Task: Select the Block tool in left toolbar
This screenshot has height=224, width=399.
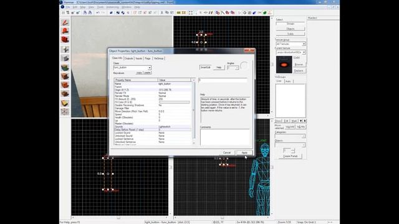Action: coord(65,58)
